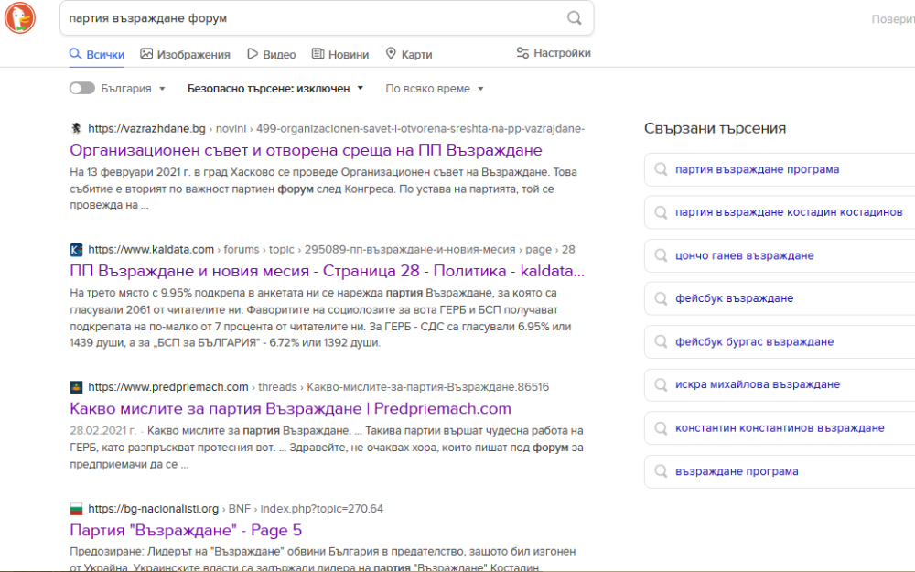The image size is (915, 572).
Task: Open result ПП Възраждане и новия месия
Action: (x=327, y=271)
